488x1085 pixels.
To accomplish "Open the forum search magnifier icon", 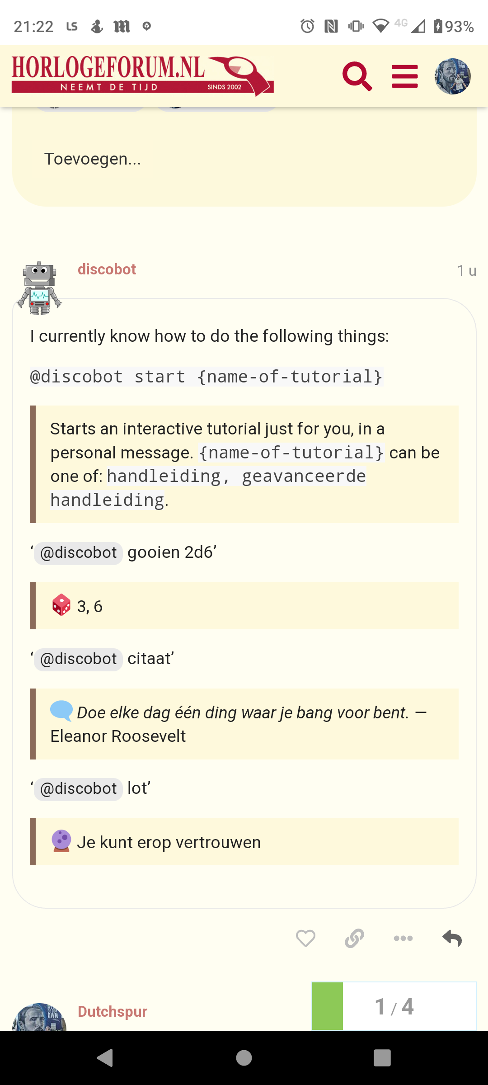I will click(357, 76).
